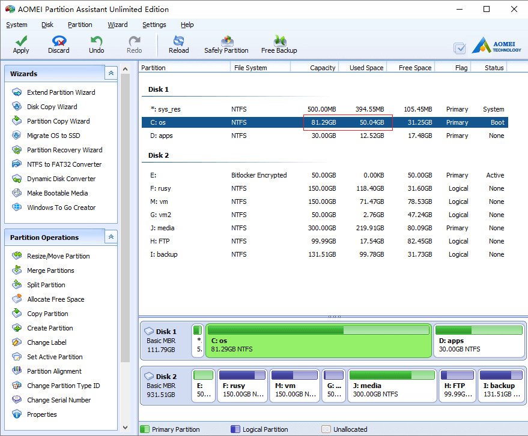528x436 pixels.
Task: Open the Make Bootable Media wizard
Action: (x=52, y=193)
